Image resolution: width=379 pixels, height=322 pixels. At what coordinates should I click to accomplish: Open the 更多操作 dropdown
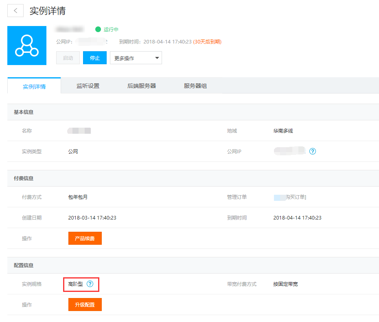click(136, 58)
